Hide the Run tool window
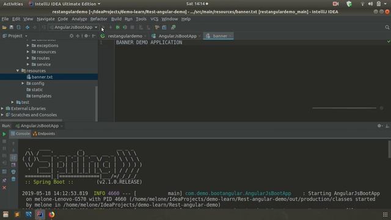The image size is (391, 220). coord(387,126)
